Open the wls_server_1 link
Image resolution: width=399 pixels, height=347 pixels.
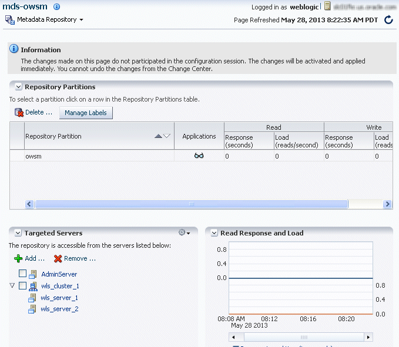(x=59, y=298)
